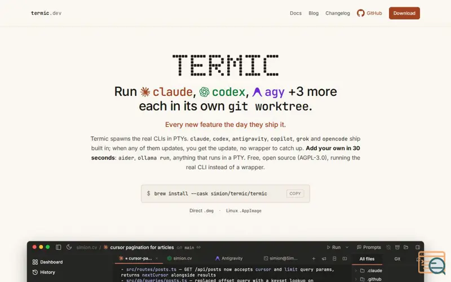The image size is (451, 282).
Task: Click the .github folder icon
Action: [x=362, y=279]
